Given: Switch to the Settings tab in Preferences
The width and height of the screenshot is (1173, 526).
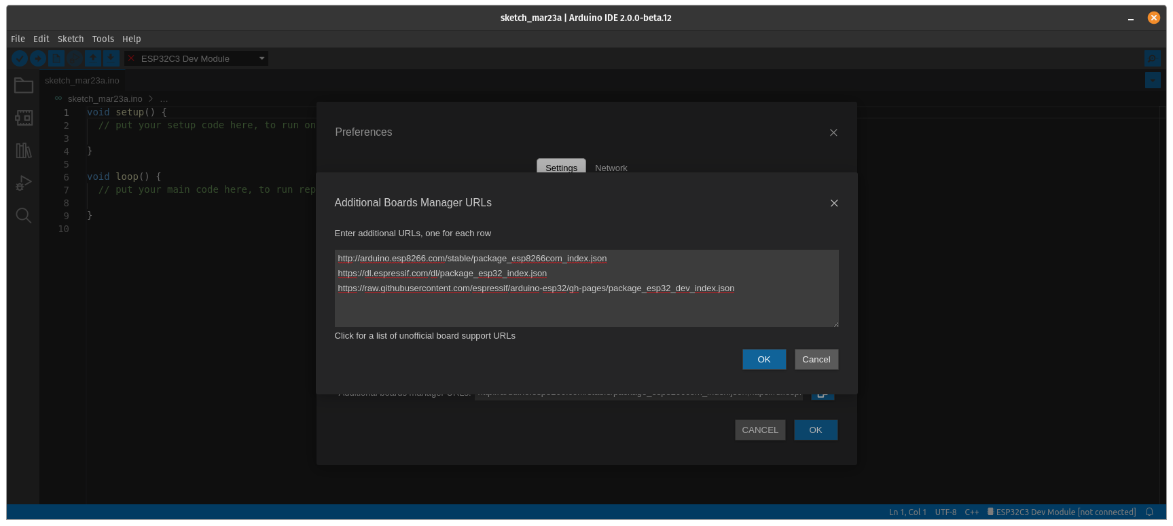Looking at the screenshot, I should click(561, 167).
